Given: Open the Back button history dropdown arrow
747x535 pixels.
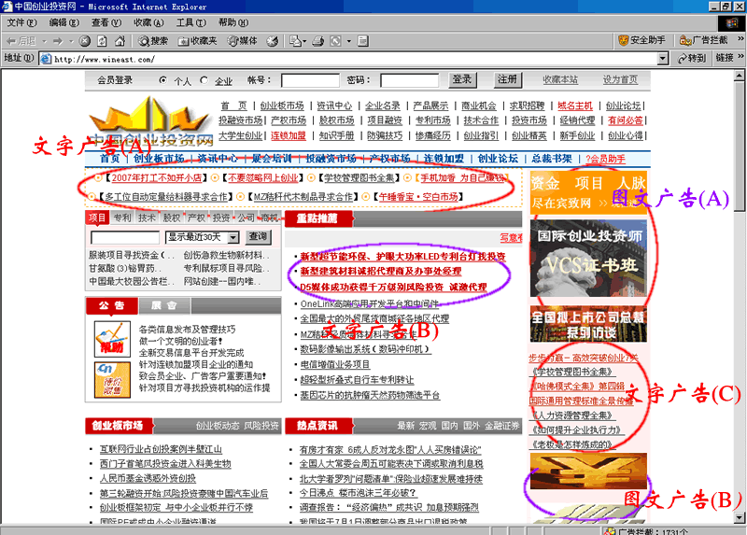Looking at the screenshot, I should 44,41.
